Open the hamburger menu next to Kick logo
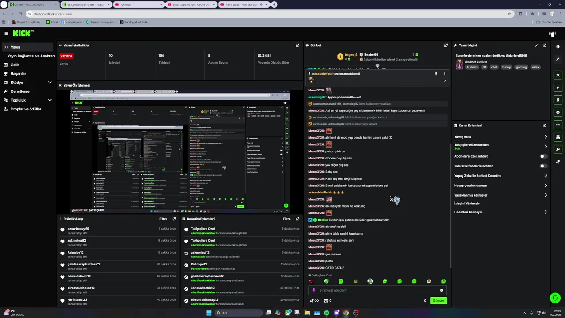 click(6, 33)
